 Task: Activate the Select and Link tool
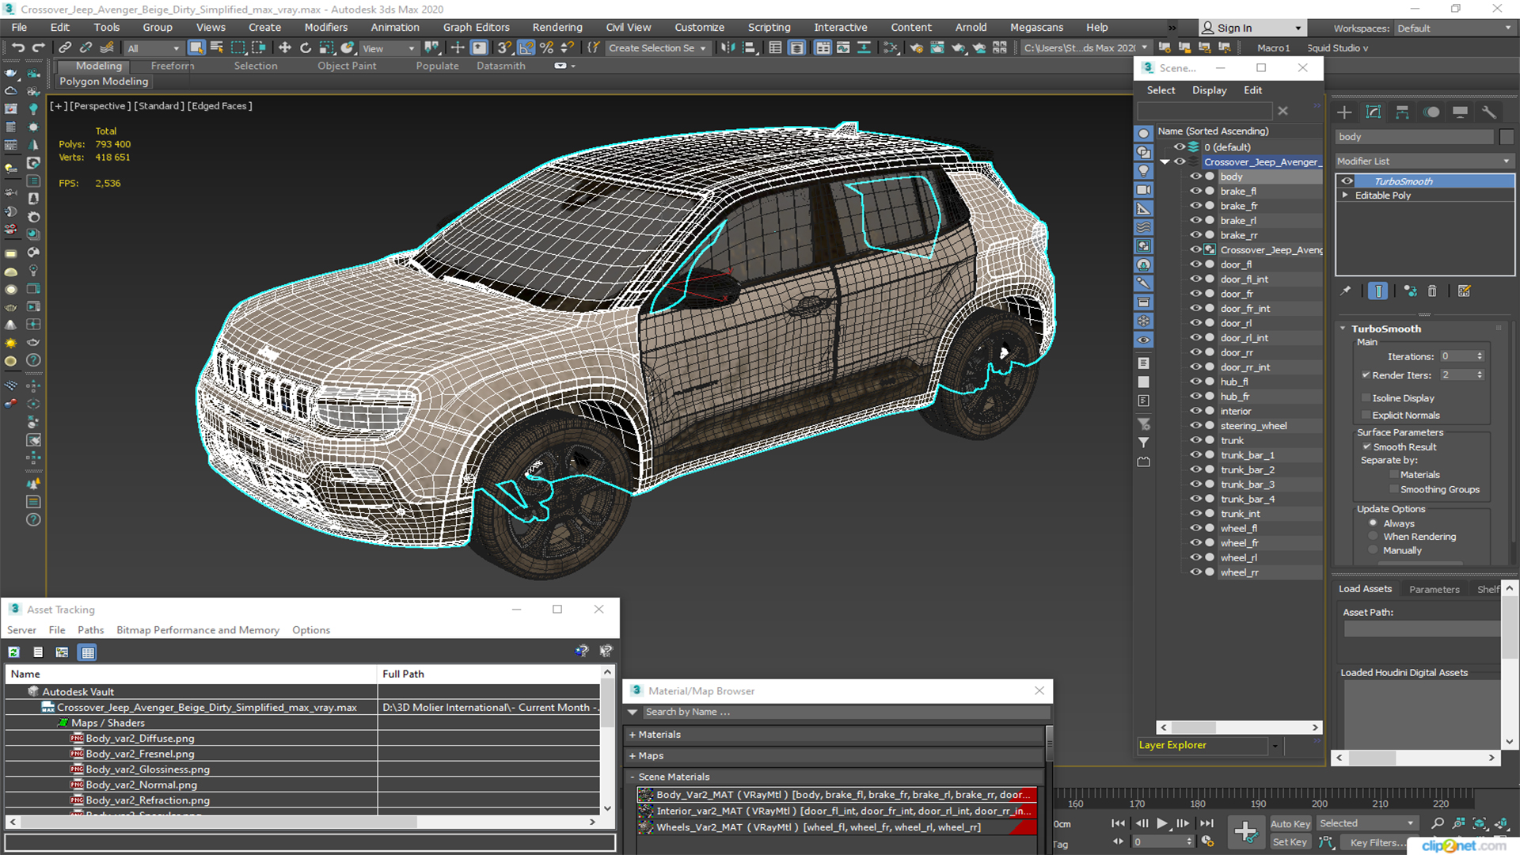(65, 47)
